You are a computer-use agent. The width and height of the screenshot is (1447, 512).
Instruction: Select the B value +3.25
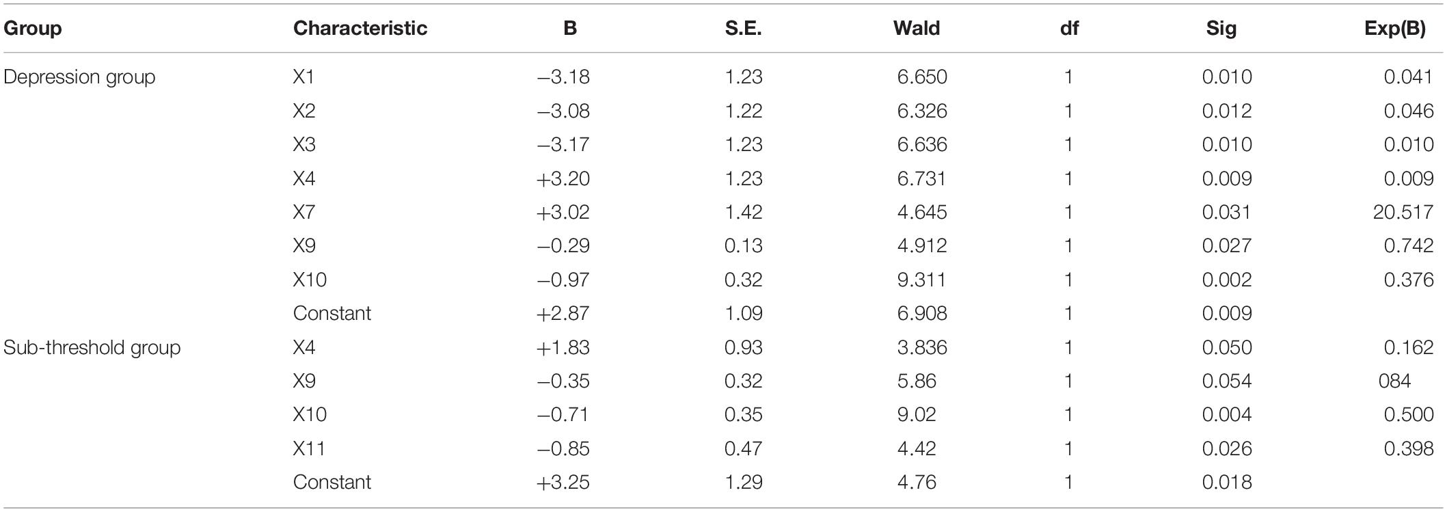coord(563,482)
